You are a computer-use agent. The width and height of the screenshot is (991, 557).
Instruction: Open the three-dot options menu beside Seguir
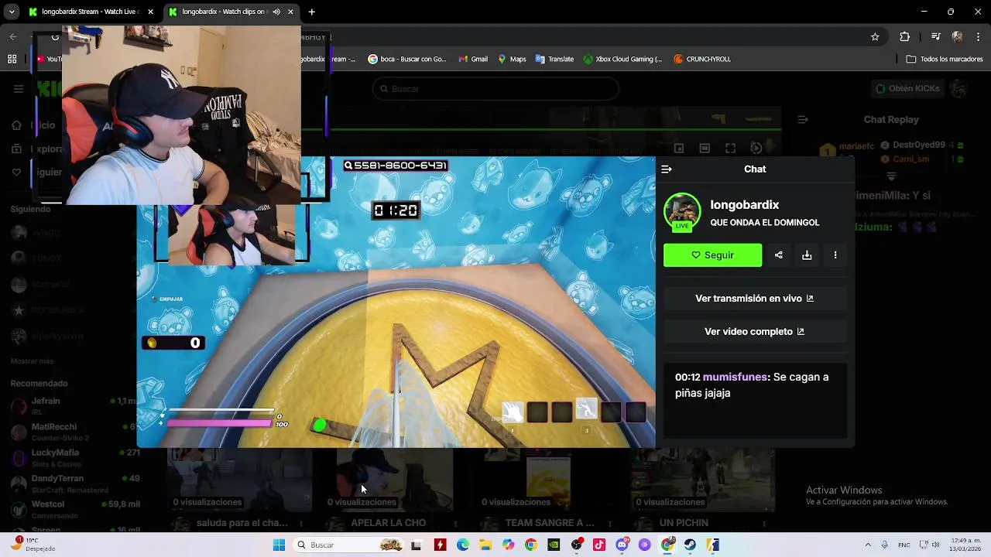coord(835,255)
